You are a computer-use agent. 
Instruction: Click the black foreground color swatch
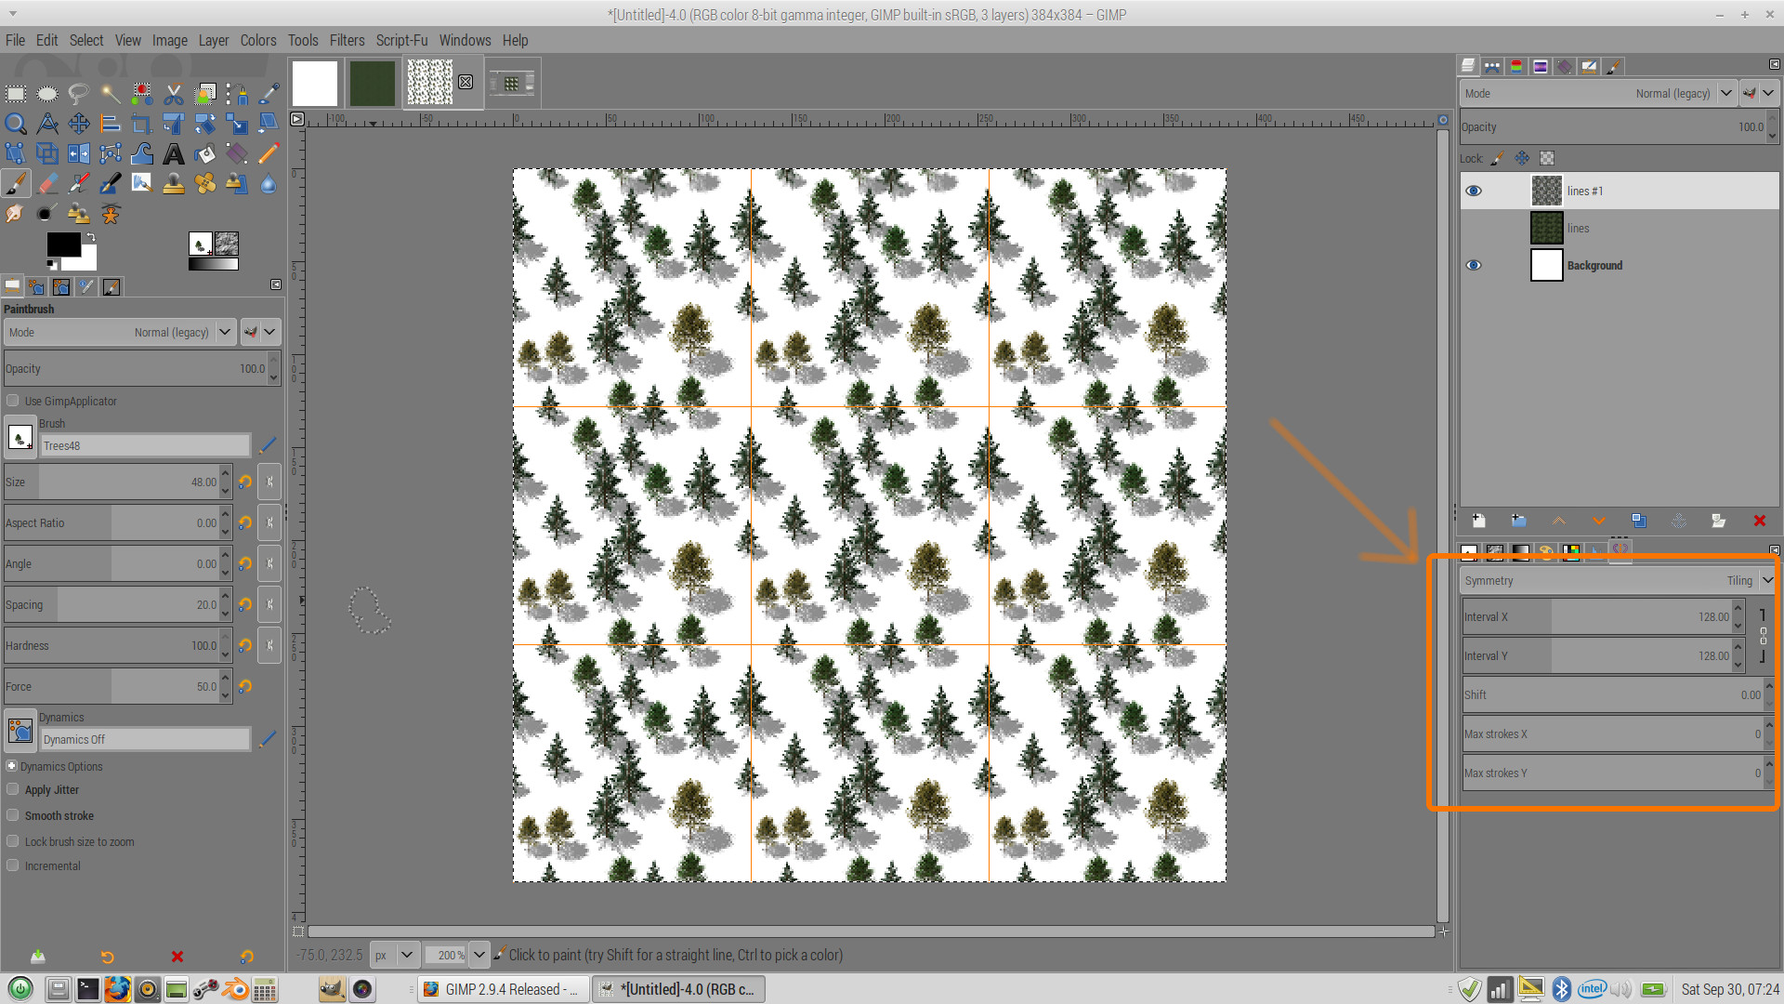coord(63,244)
